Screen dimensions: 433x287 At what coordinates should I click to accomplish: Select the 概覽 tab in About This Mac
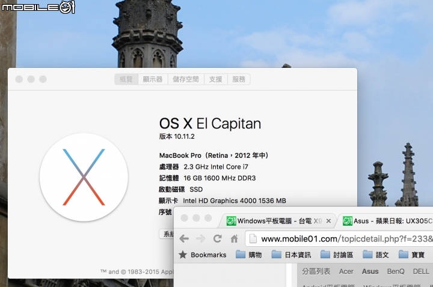(126, 79)
